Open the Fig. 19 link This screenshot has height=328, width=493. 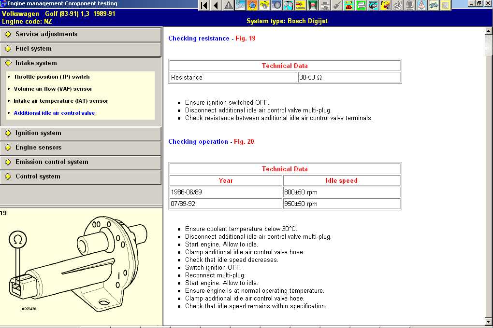[x=245, y=38]
